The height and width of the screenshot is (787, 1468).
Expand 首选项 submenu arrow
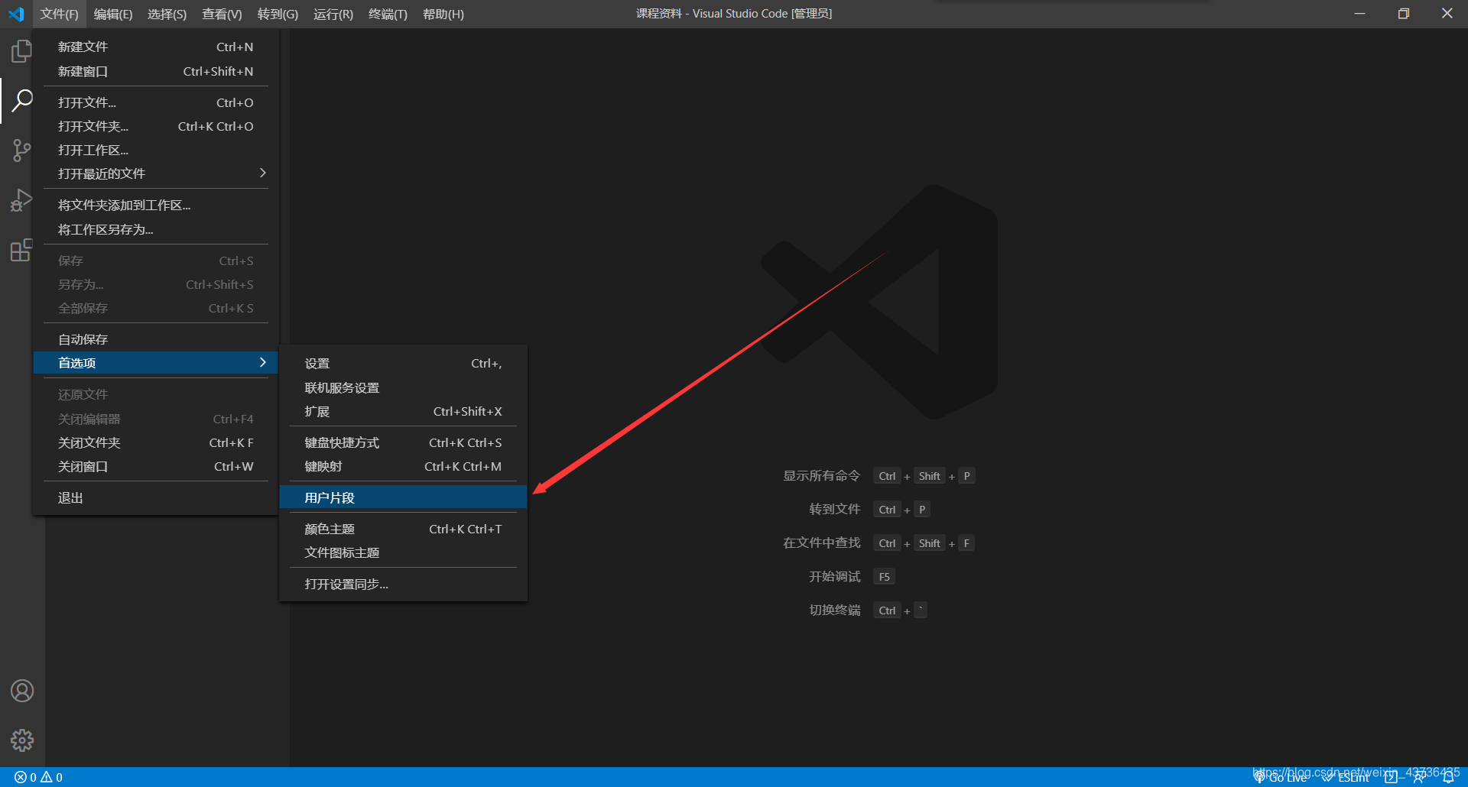[x=262, y=362]
